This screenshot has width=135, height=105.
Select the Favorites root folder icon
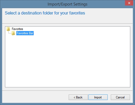point(8,29)
